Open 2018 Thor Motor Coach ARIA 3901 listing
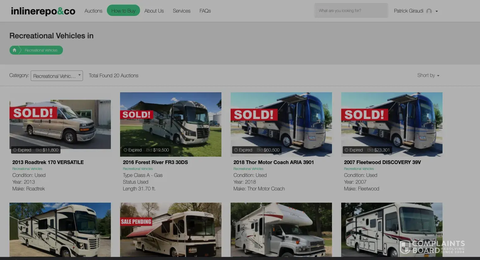Viewport: 480px width, 260px height. (273, 162)
